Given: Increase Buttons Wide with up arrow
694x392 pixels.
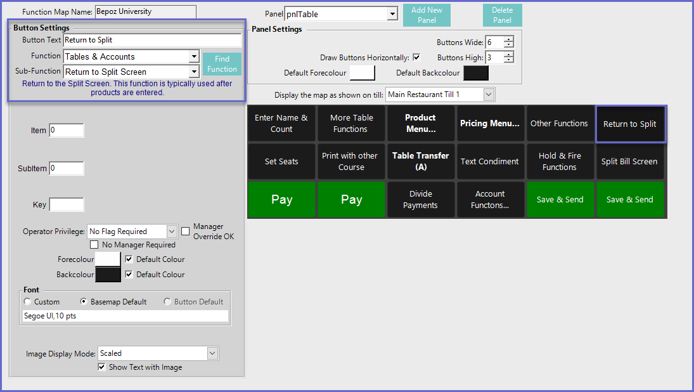Looking at the screenshot, I should click(x=509, y=39).
